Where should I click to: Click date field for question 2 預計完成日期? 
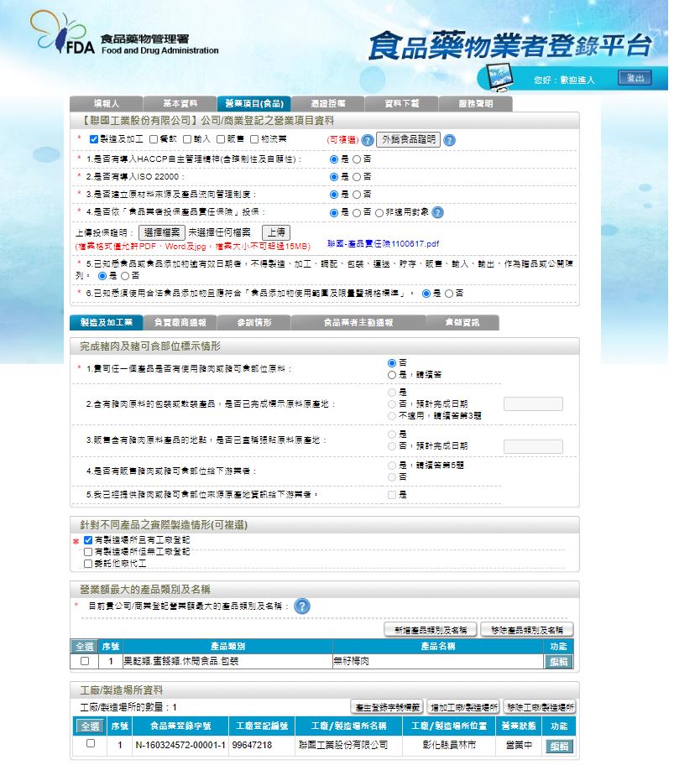tap(533, 403)
